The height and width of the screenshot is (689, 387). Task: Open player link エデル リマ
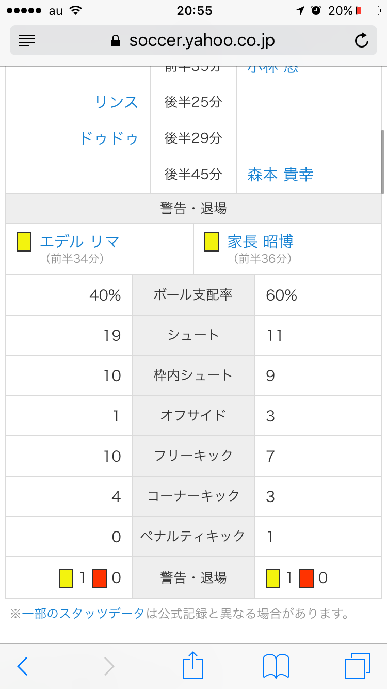tap(79, 241)
